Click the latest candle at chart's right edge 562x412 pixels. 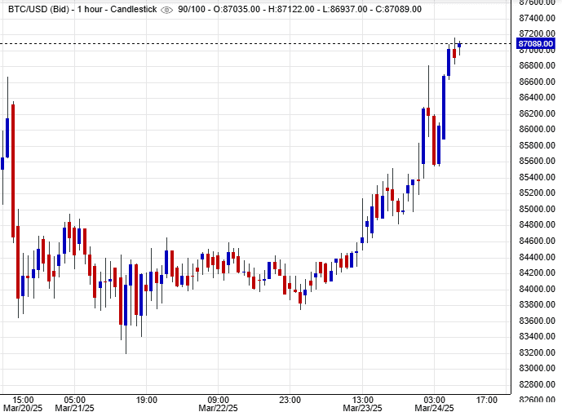pyautogui.click(x=460, y=46)
